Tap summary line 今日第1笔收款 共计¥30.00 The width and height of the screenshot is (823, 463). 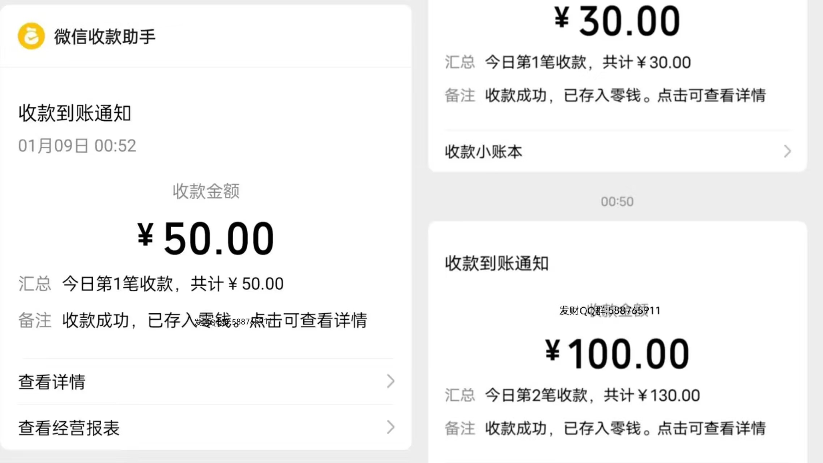click(588, 62)
